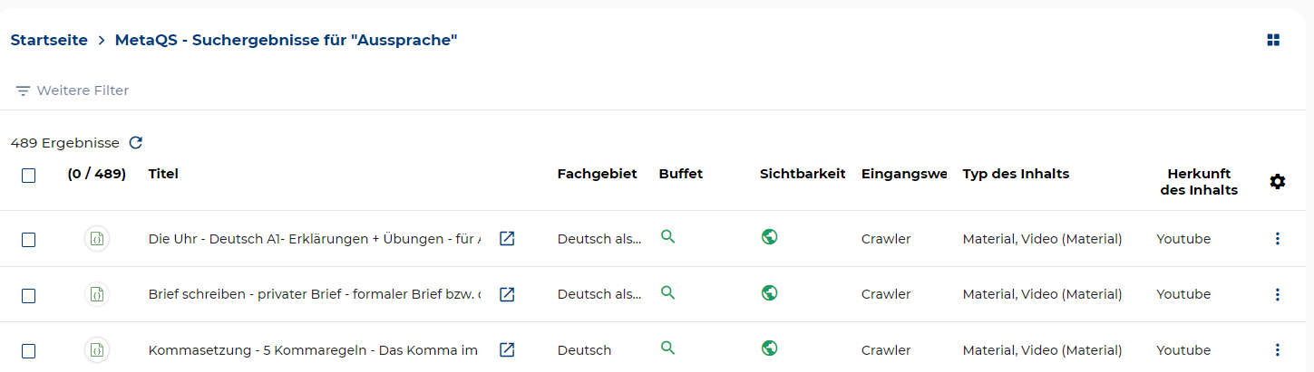Click file type icon of 'Kommasetzung' row

point(97,349)
